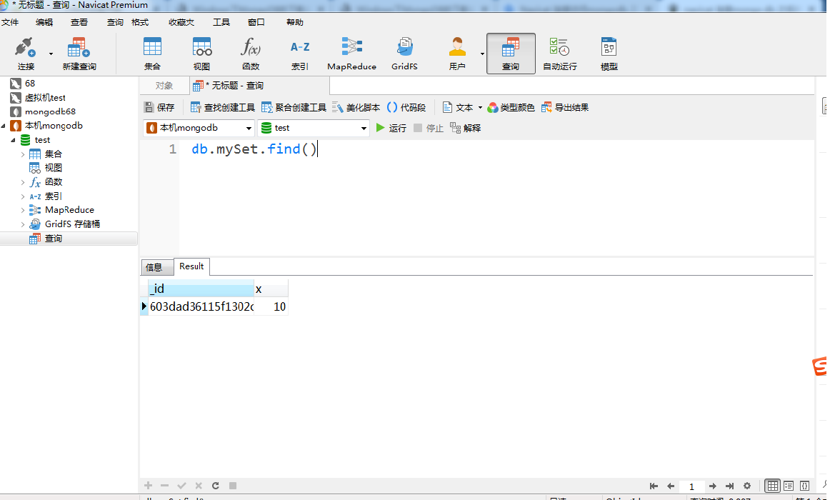
Task: Click the delete record minus icon
Action: coord(165,486)
